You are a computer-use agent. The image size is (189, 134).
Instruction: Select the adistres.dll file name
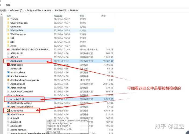click(x=16, y=126)
